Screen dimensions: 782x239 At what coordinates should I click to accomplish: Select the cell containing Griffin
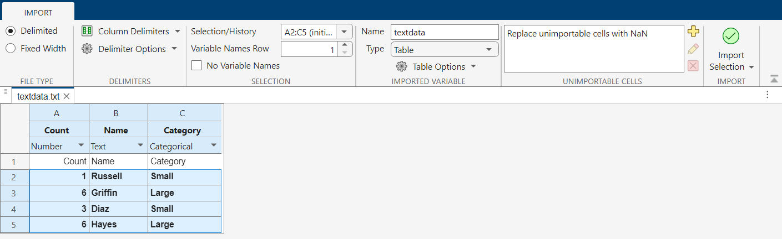coord(118,193)
